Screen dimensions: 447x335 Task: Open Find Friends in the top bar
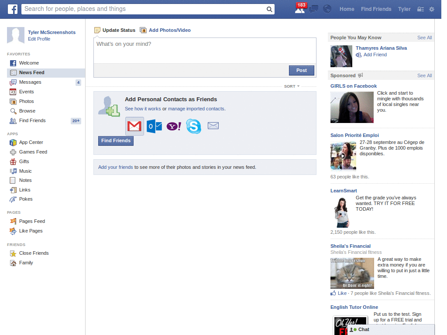pos(376,9)
